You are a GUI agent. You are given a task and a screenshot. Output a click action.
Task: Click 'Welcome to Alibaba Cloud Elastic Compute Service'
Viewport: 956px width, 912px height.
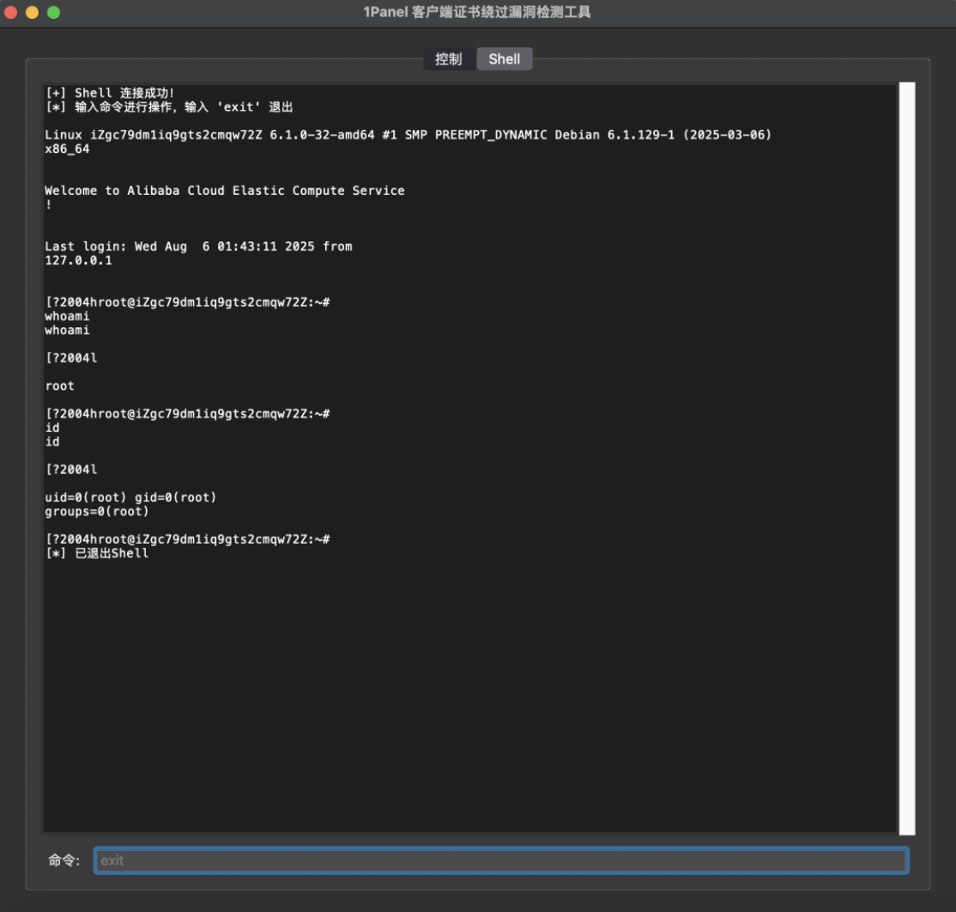[224, 191]
